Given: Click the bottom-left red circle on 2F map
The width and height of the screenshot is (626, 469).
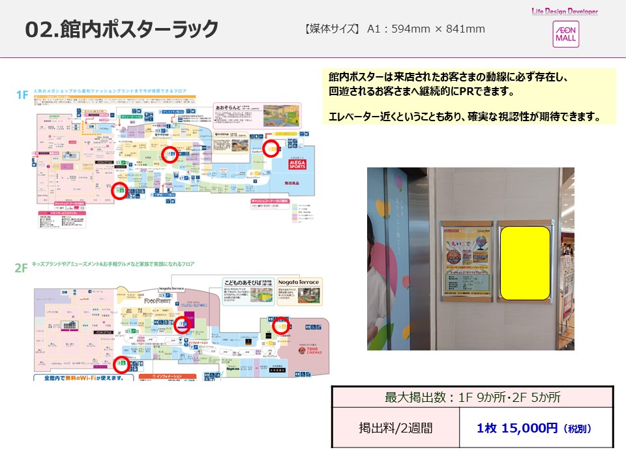Looking at the screenshot, I should (121, 364).
